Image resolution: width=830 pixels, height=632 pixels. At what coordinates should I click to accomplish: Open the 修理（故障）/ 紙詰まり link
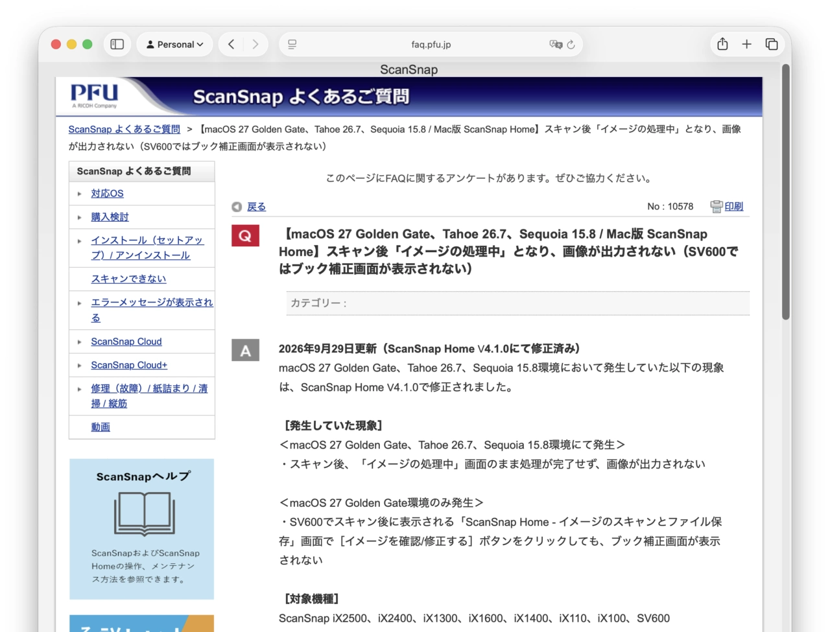149,395
